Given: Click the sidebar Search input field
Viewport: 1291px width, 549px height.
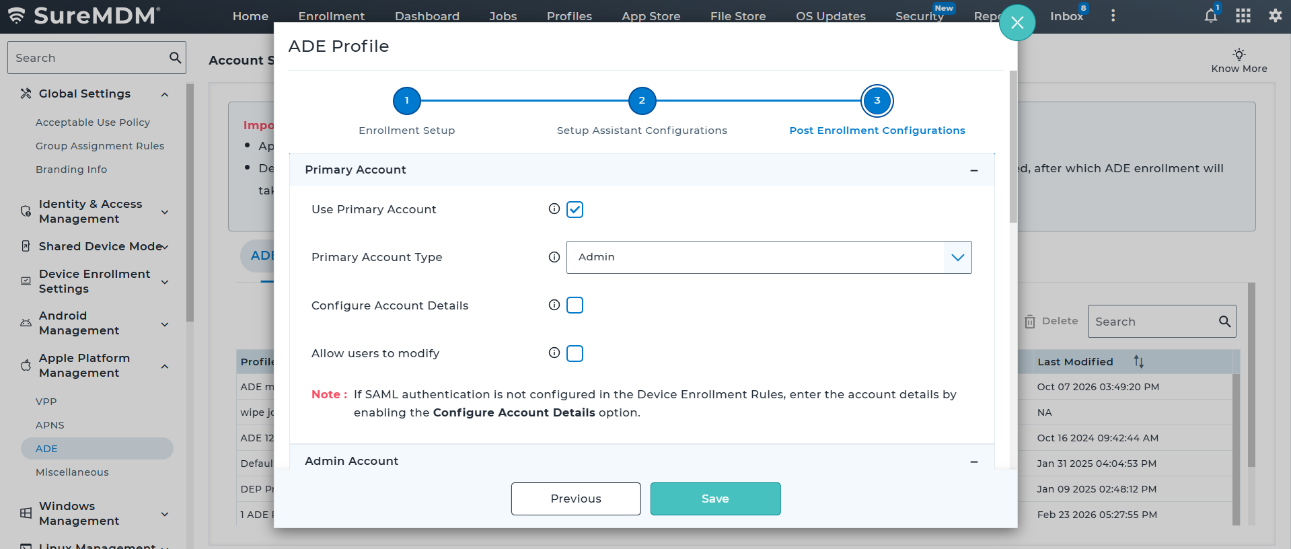Looking at the screenshot, I should click(97, 58).
